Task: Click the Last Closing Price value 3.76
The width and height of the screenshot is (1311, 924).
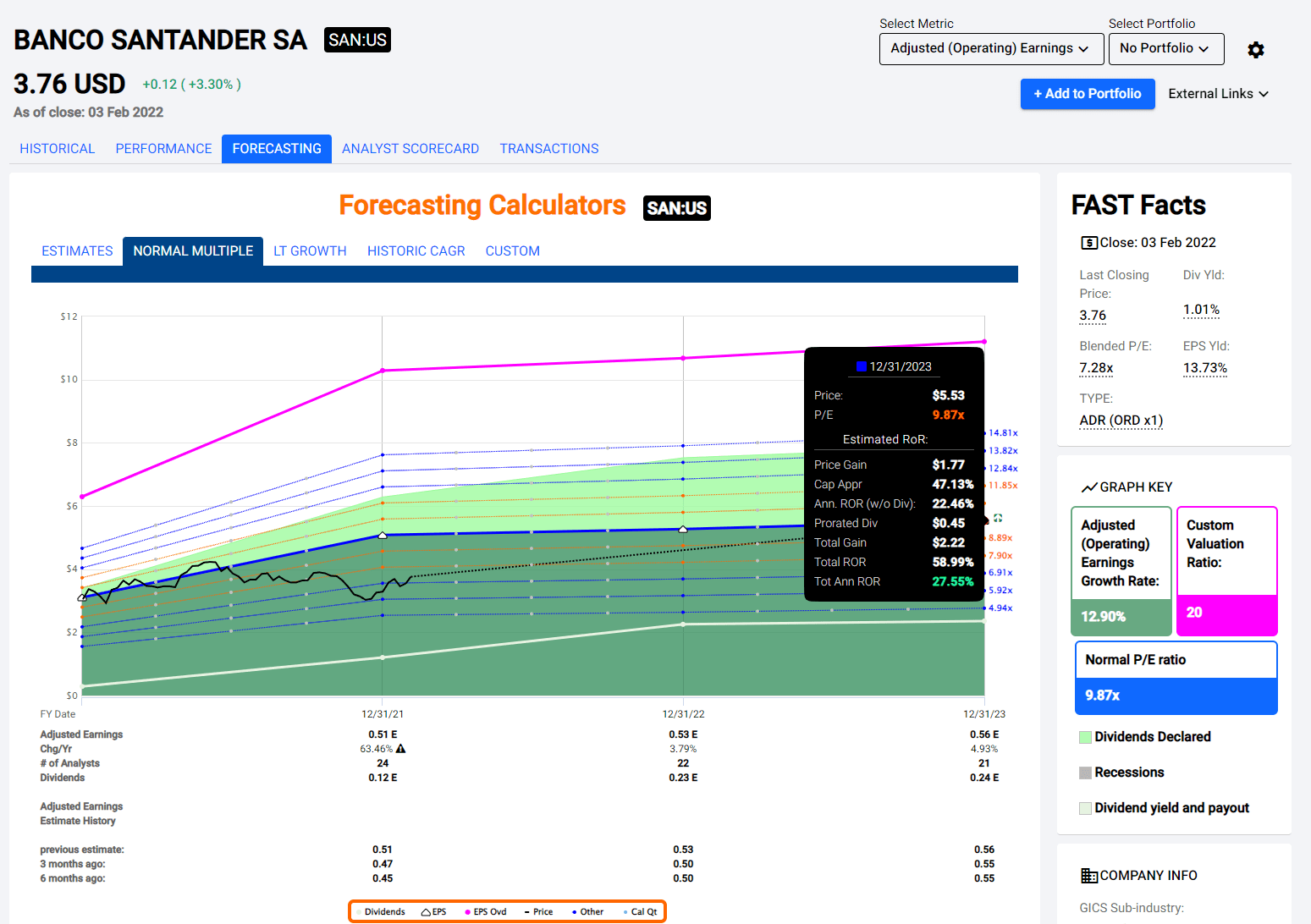Action: pos(1093,316)
